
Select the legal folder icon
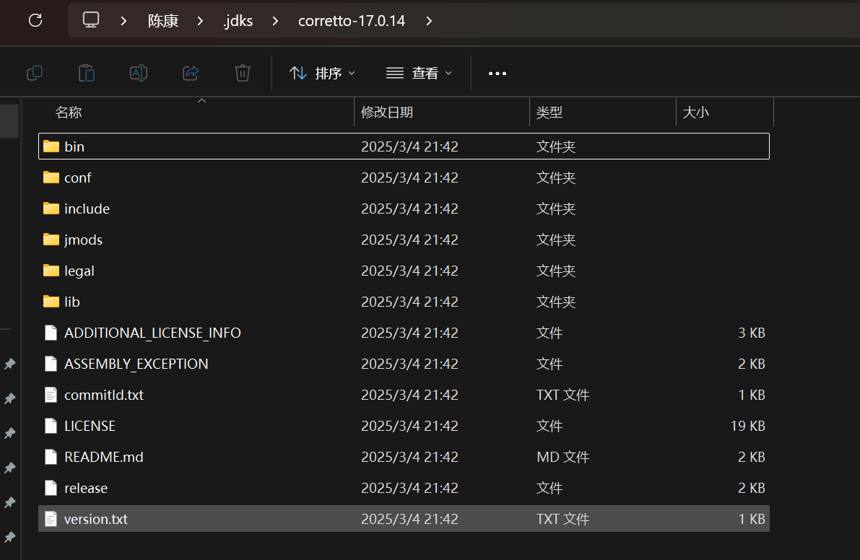(51, 271)
